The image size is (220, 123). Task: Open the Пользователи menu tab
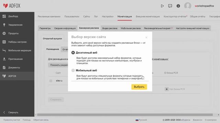[x=72, y=16]
